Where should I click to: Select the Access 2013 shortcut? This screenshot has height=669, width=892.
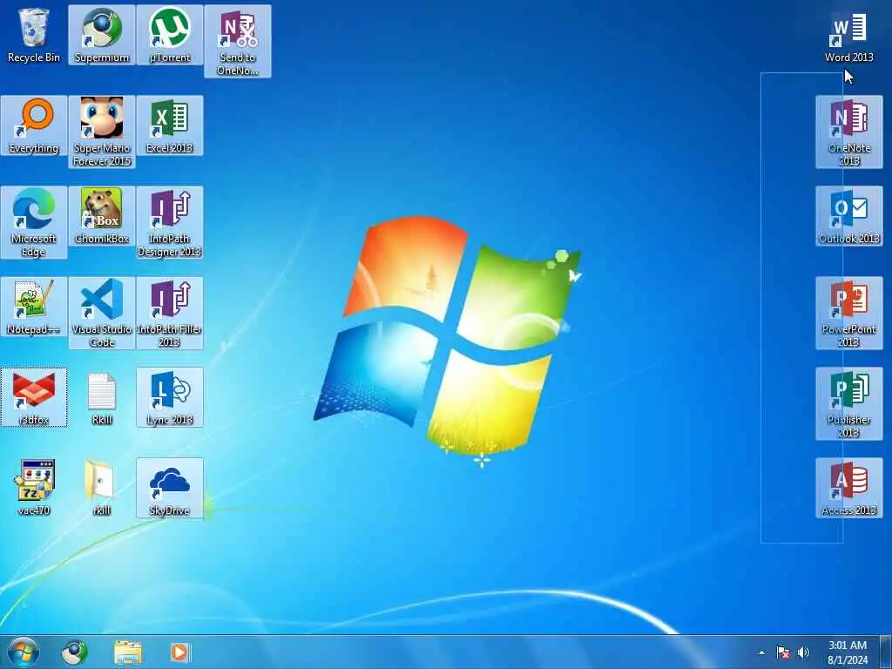(x=848, y=488)
